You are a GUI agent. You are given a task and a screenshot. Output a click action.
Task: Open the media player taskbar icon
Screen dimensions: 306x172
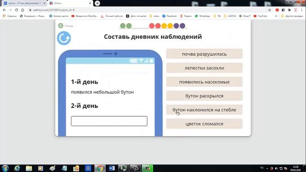click(x=40, y=168)
